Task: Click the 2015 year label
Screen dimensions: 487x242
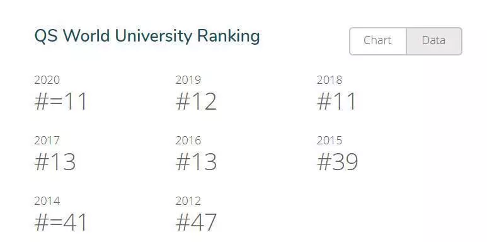Action: tap(329, 141)
